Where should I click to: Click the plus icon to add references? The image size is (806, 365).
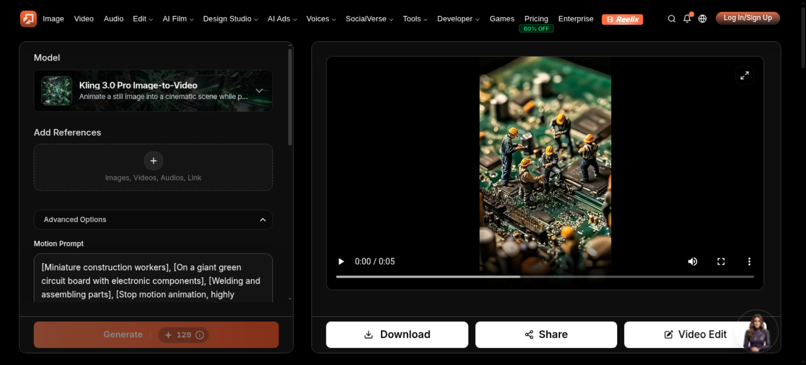pos(154,161)
